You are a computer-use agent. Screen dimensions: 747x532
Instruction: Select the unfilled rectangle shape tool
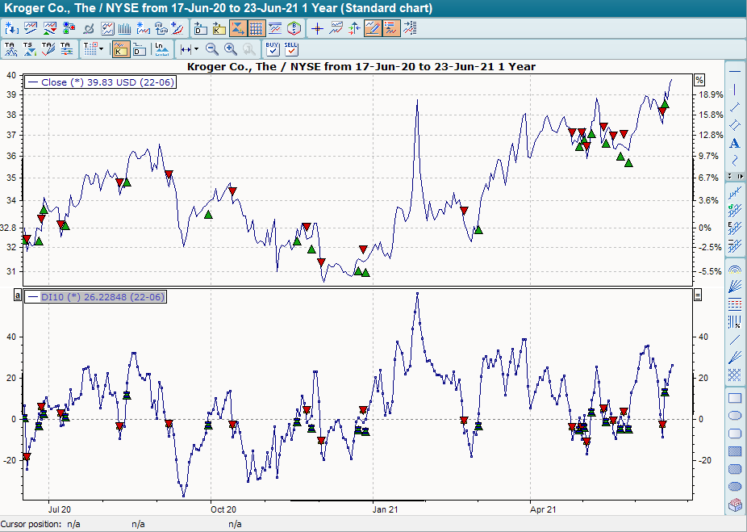[x=735, y=398]
